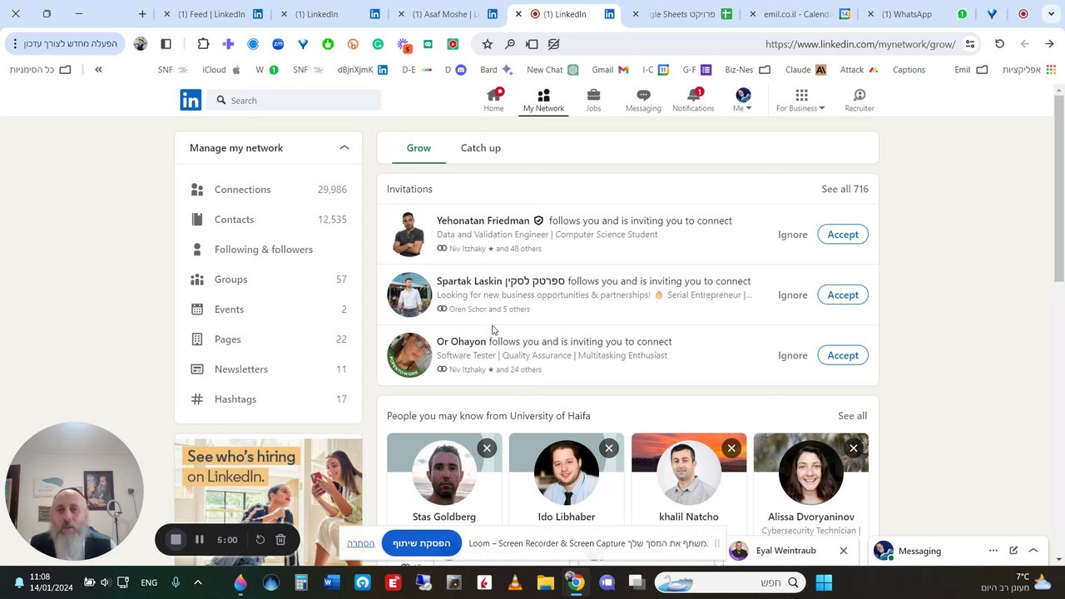1065x599 pixels.
Task: Accept Spartak Laskin's invitation
Action: [x=843, y=295]
